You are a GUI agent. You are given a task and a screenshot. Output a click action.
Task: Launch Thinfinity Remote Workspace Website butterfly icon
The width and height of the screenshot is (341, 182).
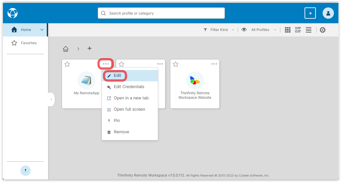pos(195,80)
